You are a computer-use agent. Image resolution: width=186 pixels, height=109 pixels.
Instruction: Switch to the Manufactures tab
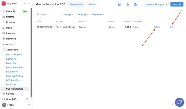tap(77, 4)
